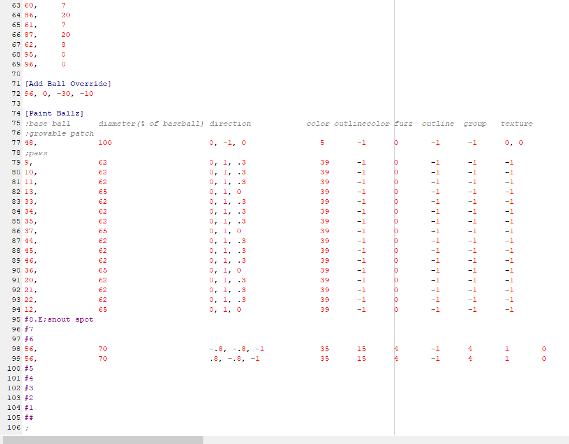The height and width of the screenshot is (444, 569).
Task: Click the '##' marker on line 105
Action: (29, 418)
